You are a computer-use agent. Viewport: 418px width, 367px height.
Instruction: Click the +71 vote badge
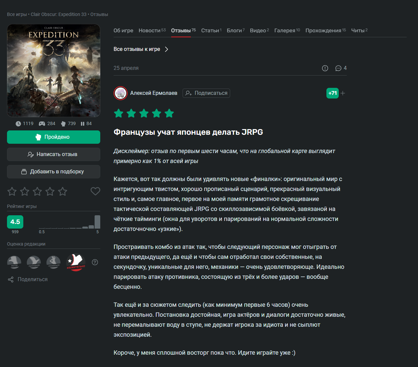point(332,93)
